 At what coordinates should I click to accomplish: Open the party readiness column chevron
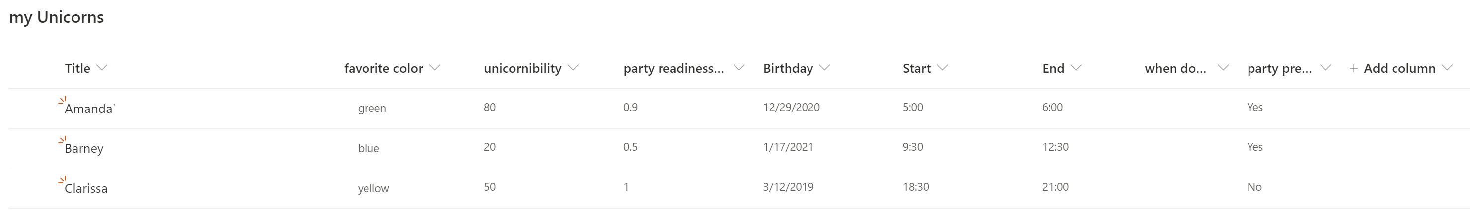(x=738, y=68)
